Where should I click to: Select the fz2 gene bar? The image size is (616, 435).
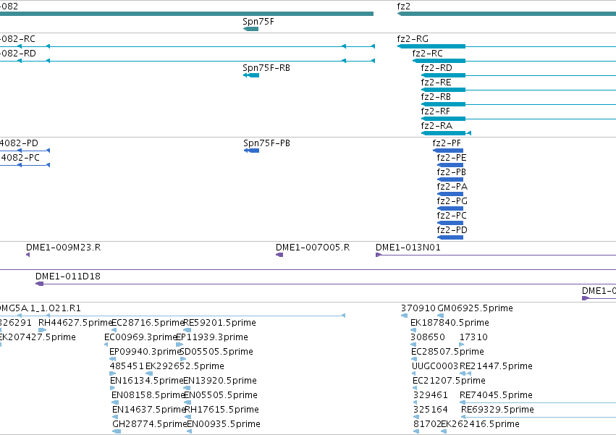pos(507,14)
